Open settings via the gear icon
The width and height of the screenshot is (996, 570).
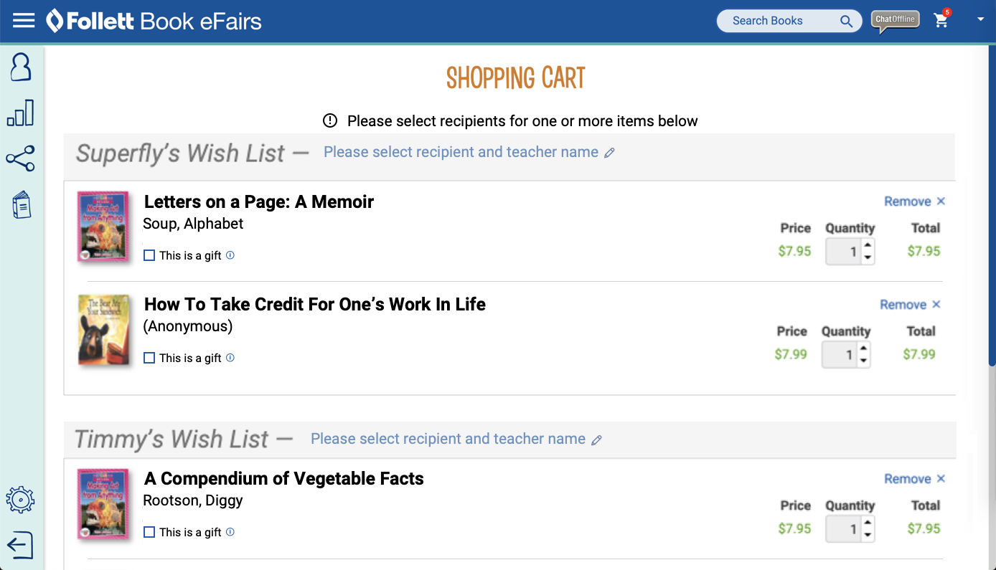click(x=21, y=500)
